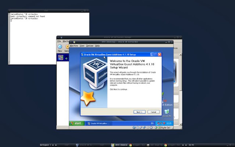
Task: Click Settings gear icon in VirtualBox Manager
Action: [67, 47]
